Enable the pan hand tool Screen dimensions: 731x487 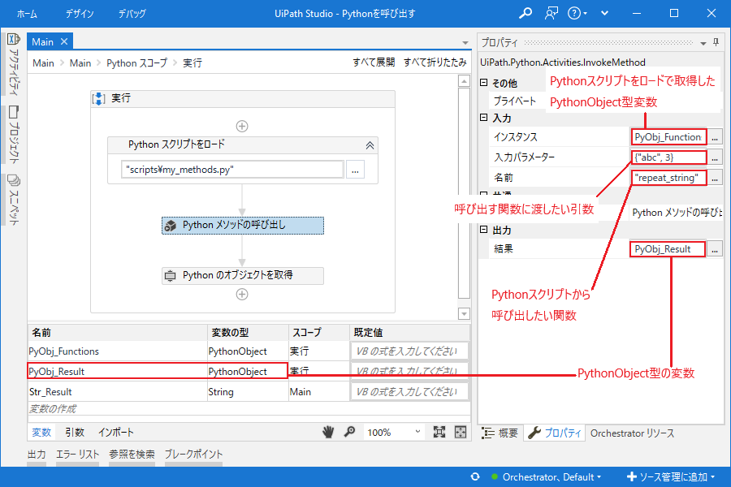pos(328,432)
